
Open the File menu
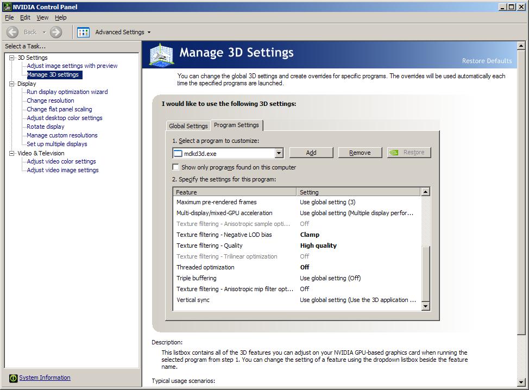[9, 17]
